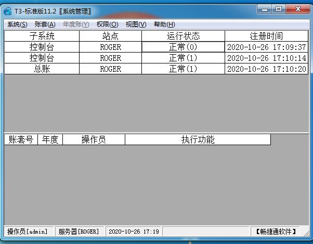Image resolution: width=313 pixels, height=244 pixels.
Task: Select the 控制台 cell registered at 17:10:14
Action: pos(42,58)
